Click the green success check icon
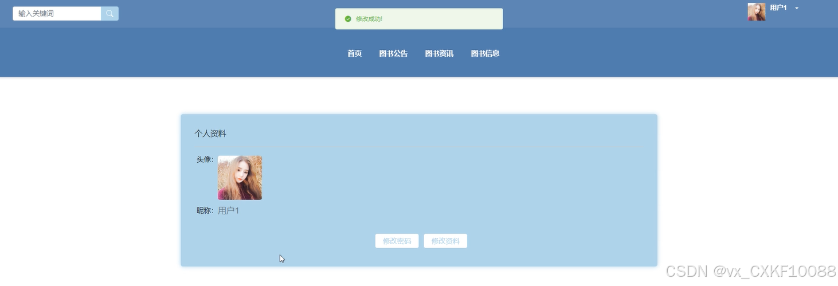 click(348, 19)
